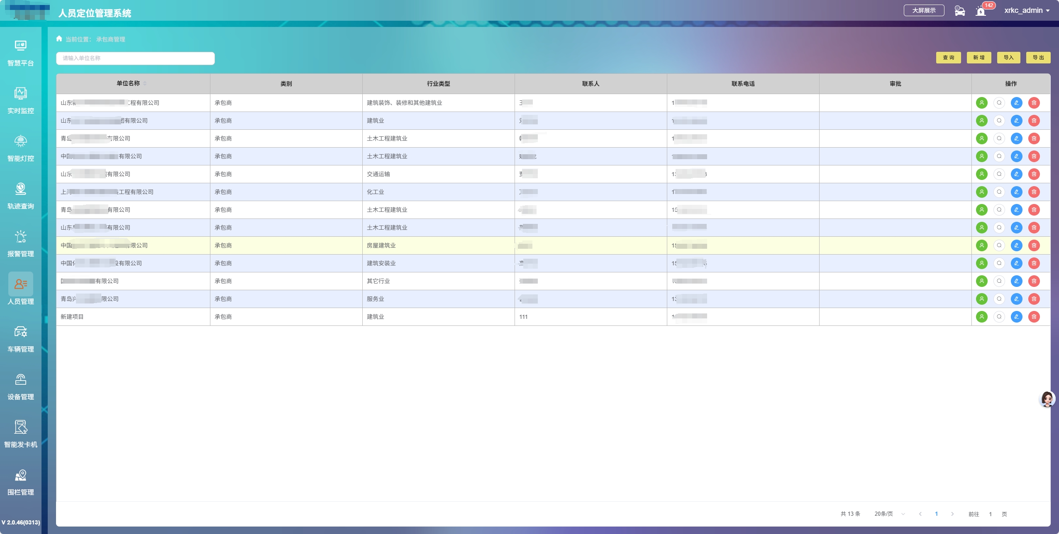Click the 大屏展示 button
The height and width of the screenshot is (534, 1059).
(924, 10)
